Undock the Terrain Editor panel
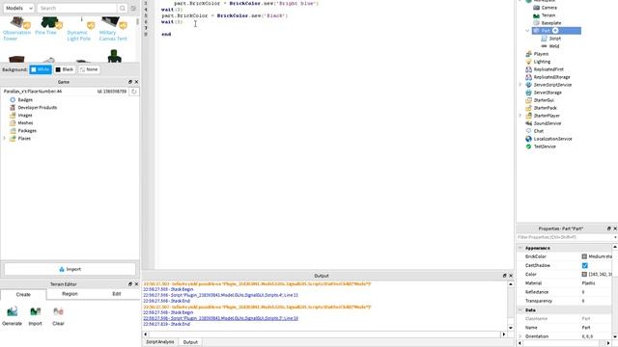This screenshot has height=347, width=618. click(130, 284)
